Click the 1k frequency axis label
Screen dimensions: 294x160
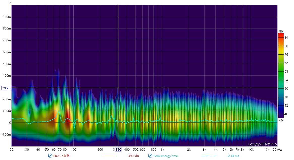(162, 149)
